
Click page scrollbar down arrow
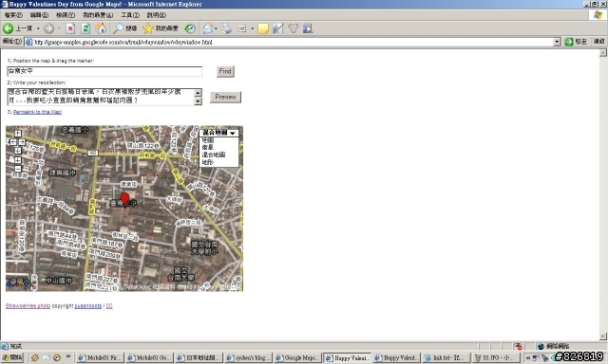(603, 337)
